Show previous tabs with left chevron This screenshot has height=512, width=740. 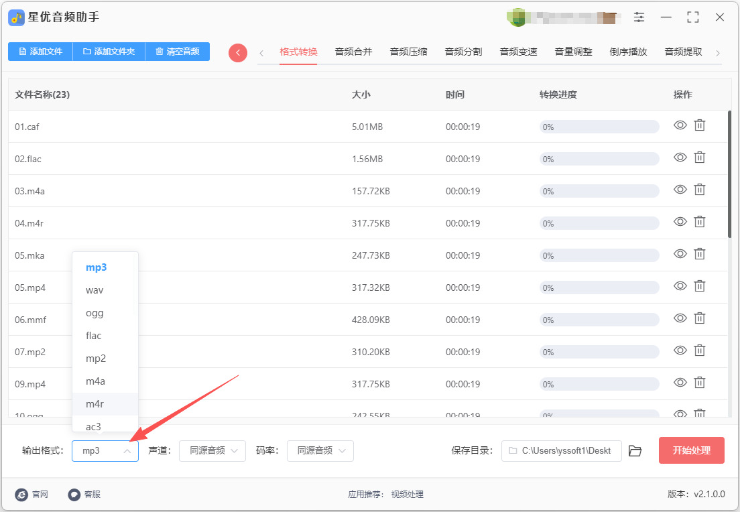click(x=261, y=53)
